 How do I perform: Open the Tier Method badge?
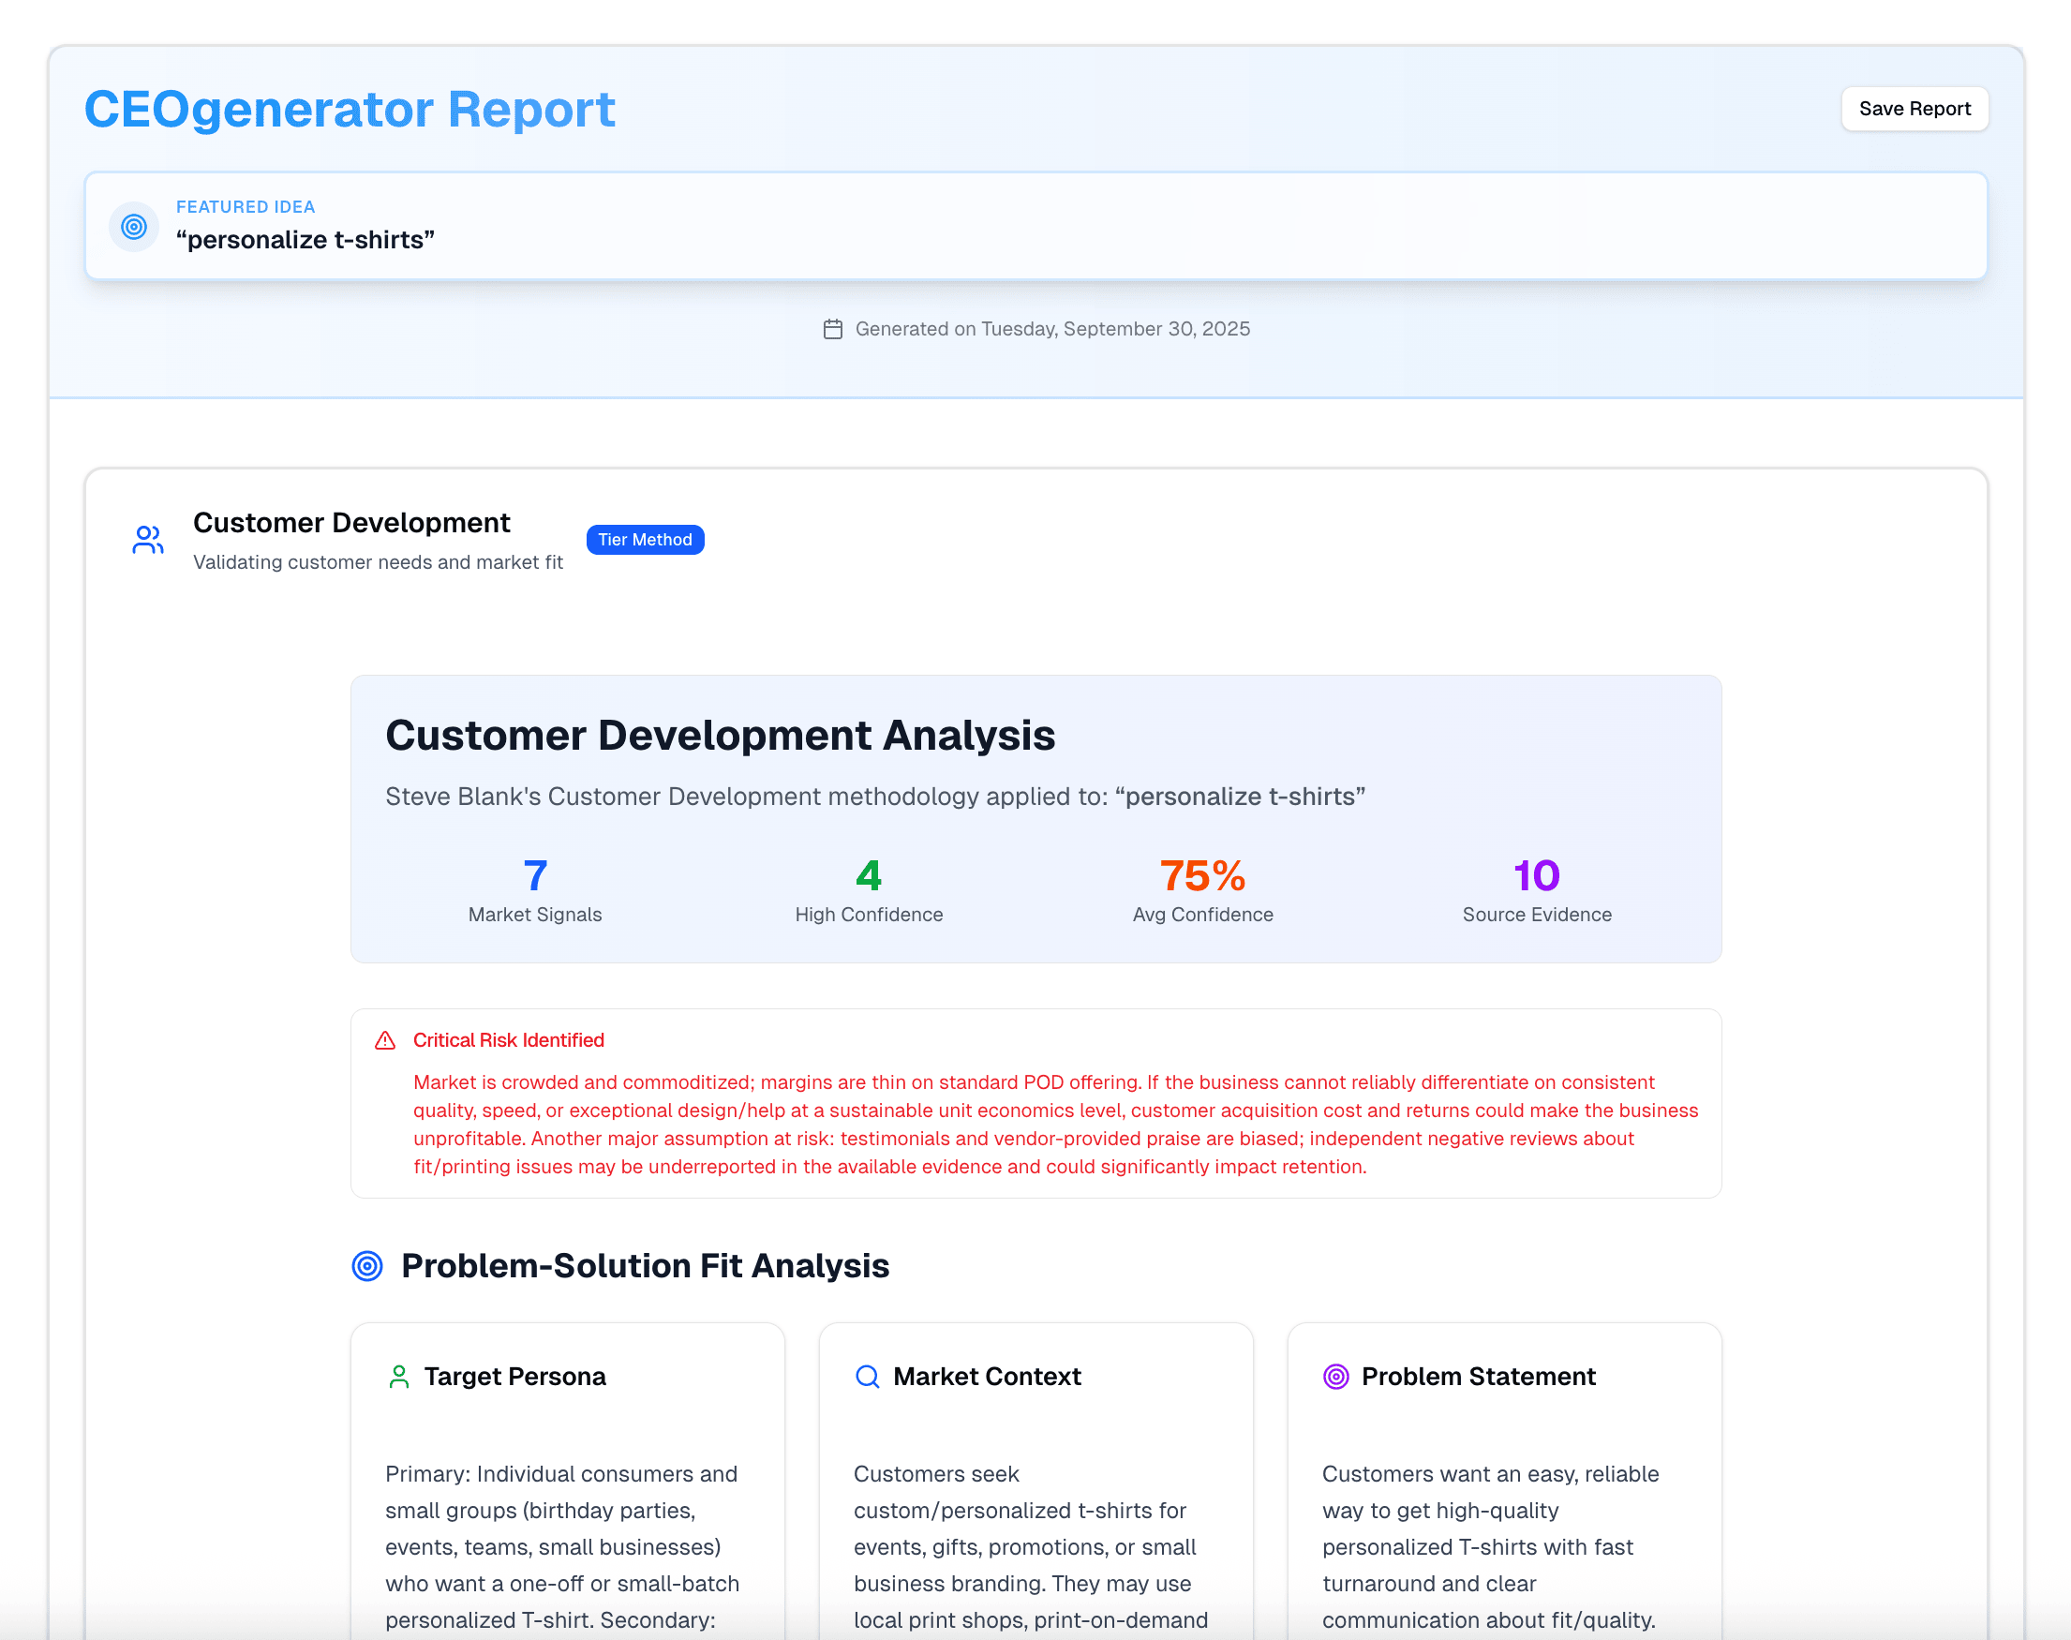click(644, 540)
